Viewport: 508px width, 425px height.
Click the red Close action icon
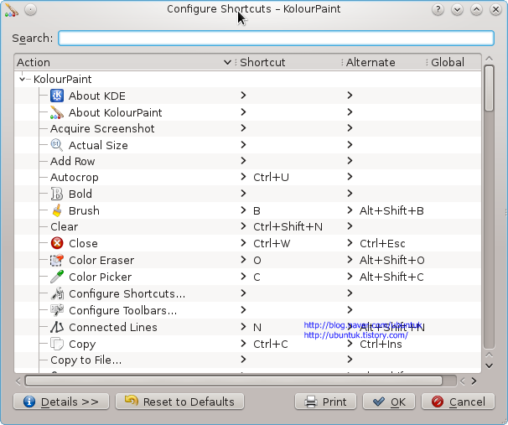pyautogui.click(x=57, y=243)
